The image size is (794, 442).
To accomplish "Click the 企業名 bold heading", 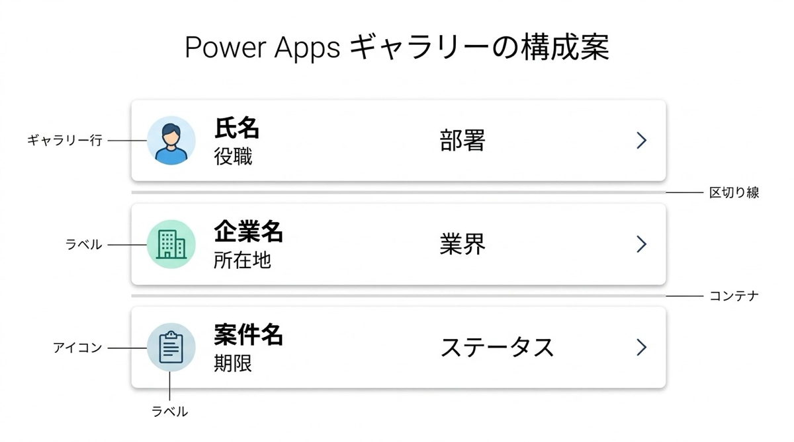I will [x=248, y=231].
